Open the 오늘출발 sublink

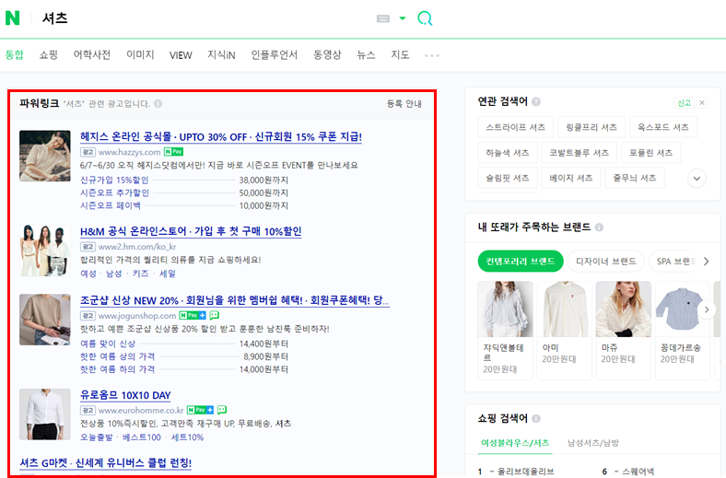[97, 437]
